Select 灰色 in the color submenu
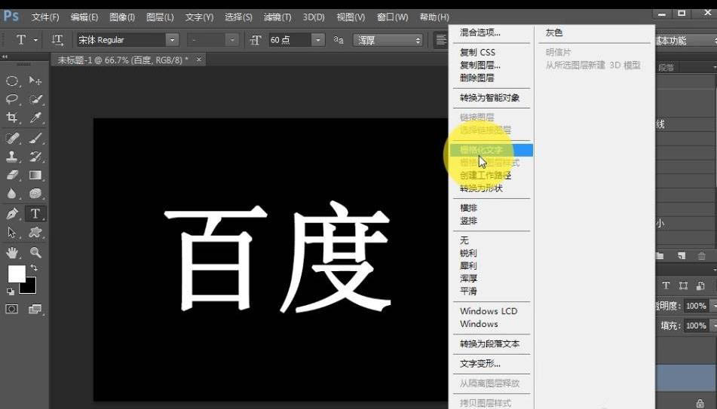The image size is (717, 409). click(x=554, y=33)
